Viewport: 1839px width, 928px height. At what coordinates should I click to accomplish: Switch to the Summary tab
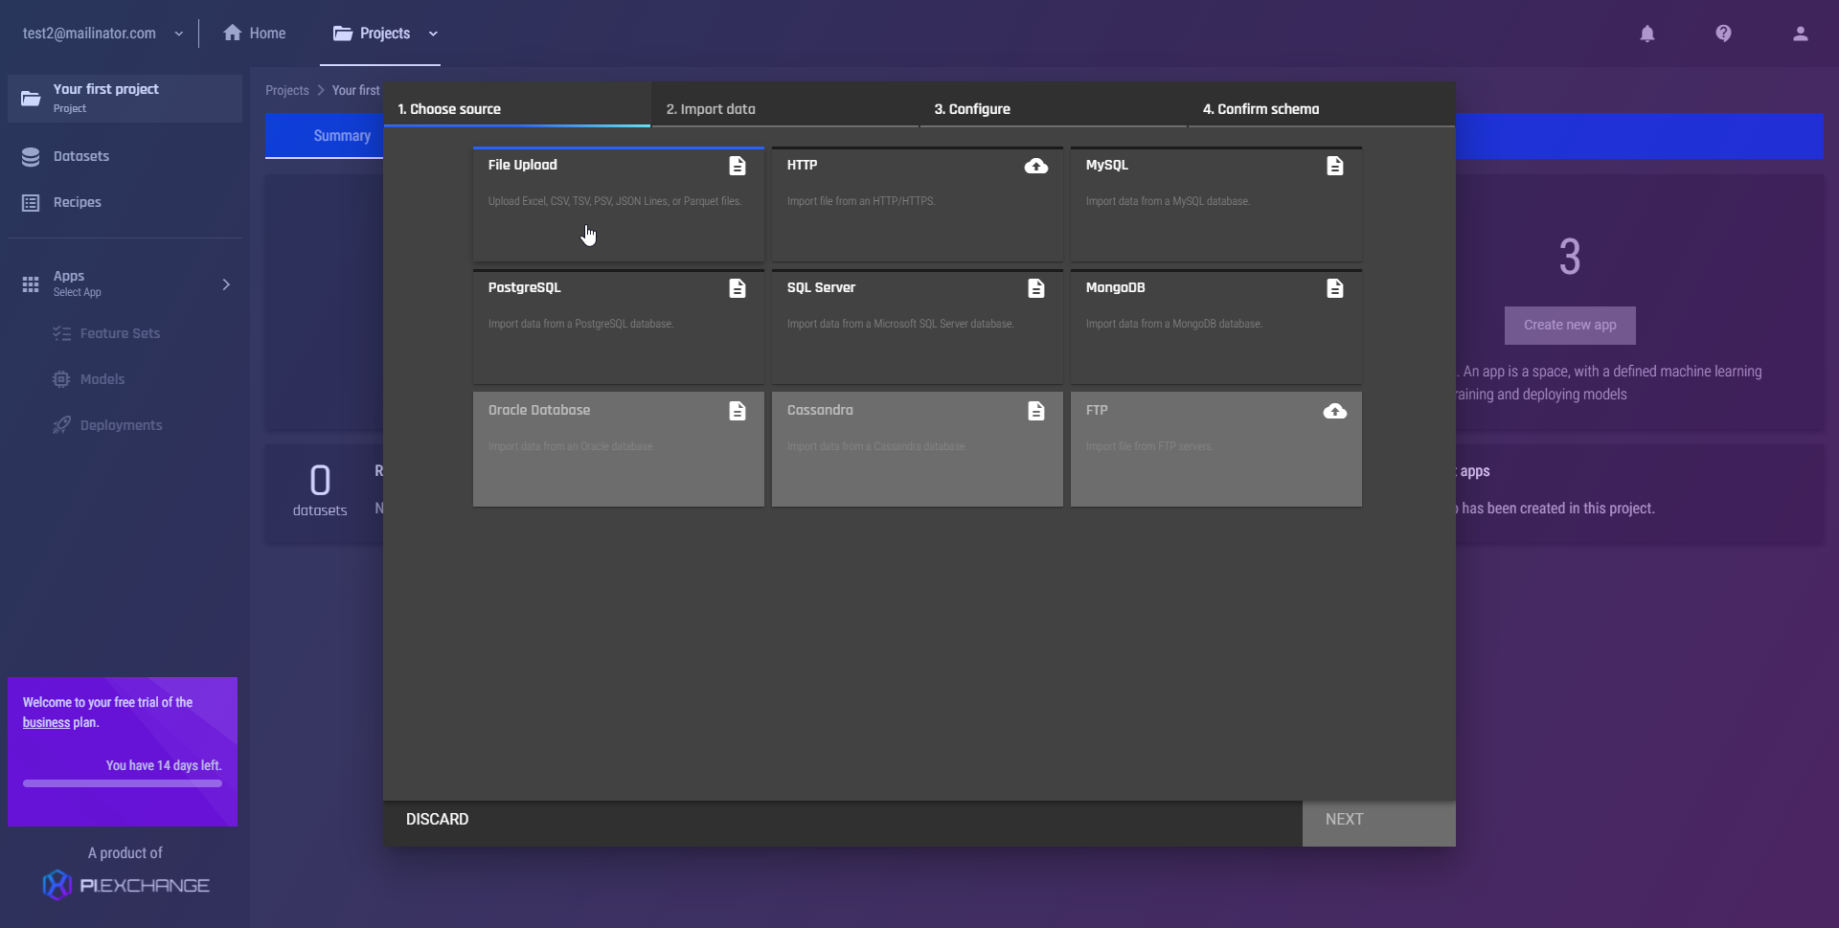point(342,136)
